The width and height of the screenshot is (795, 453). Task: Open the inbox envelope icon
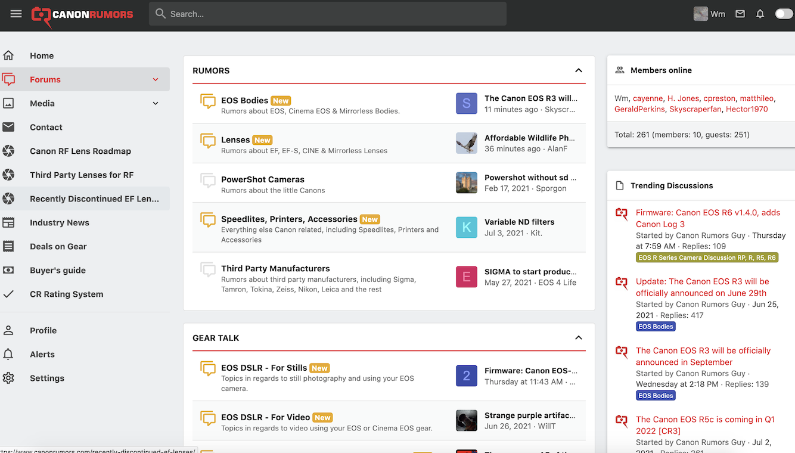point(740,14)
